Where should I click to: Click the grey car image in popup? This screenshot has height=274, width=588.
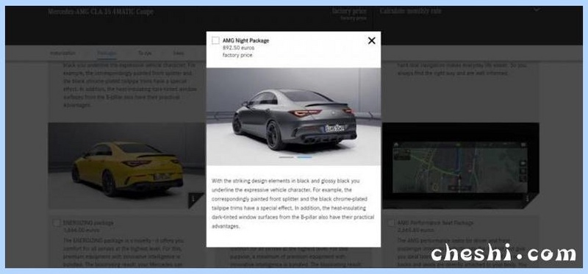pos(293,117)
